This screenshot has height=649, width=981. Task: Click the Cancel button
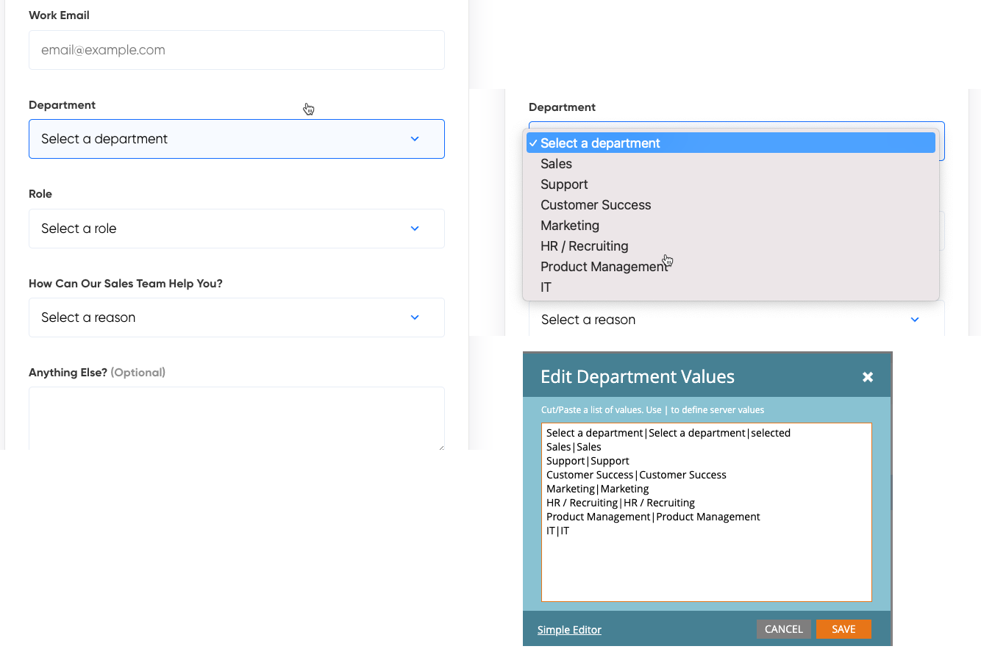pos(783,629)
